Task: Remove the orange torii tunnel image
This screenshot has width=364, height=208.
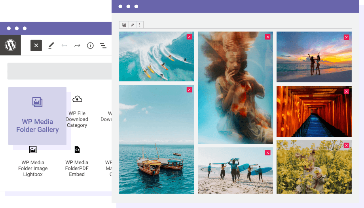Action: pos(347,91)
